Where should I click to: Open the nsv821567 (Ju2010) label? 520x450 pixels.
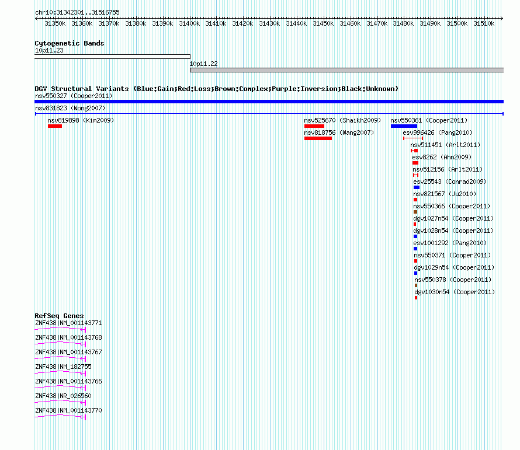[x=445, y=194]
